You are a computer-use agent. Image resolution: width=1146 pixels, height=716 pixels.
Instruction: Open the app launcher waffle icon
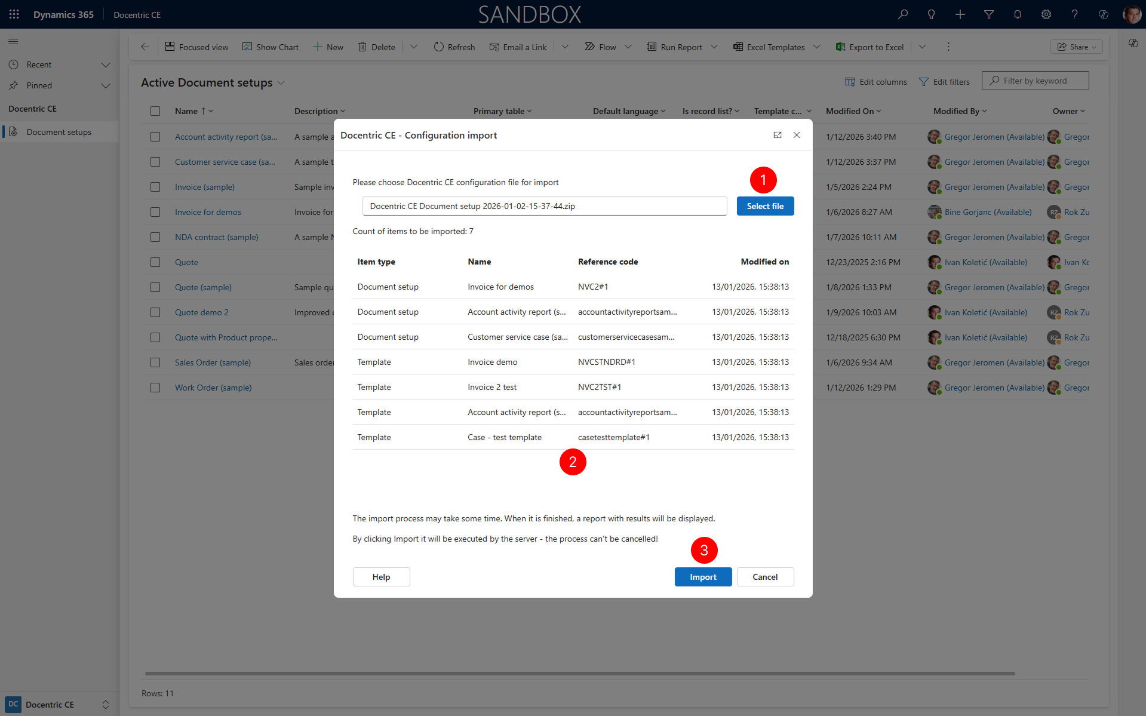point(14,14)
